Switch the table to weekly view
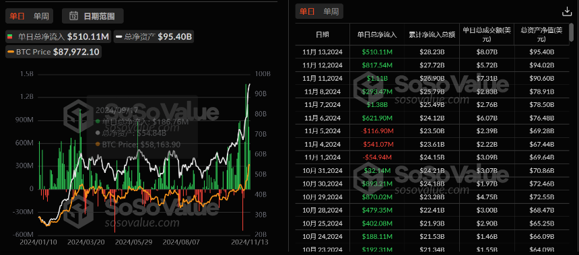 [x=331, y=11]
